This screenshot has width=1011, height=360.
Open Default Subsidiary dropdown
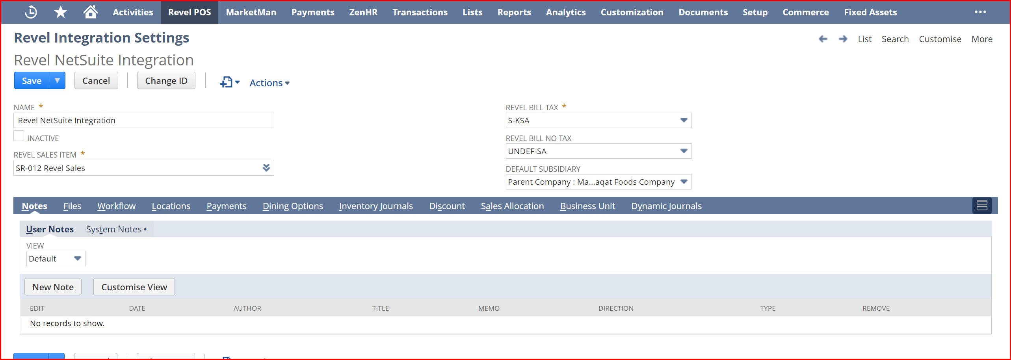(684, 182)
